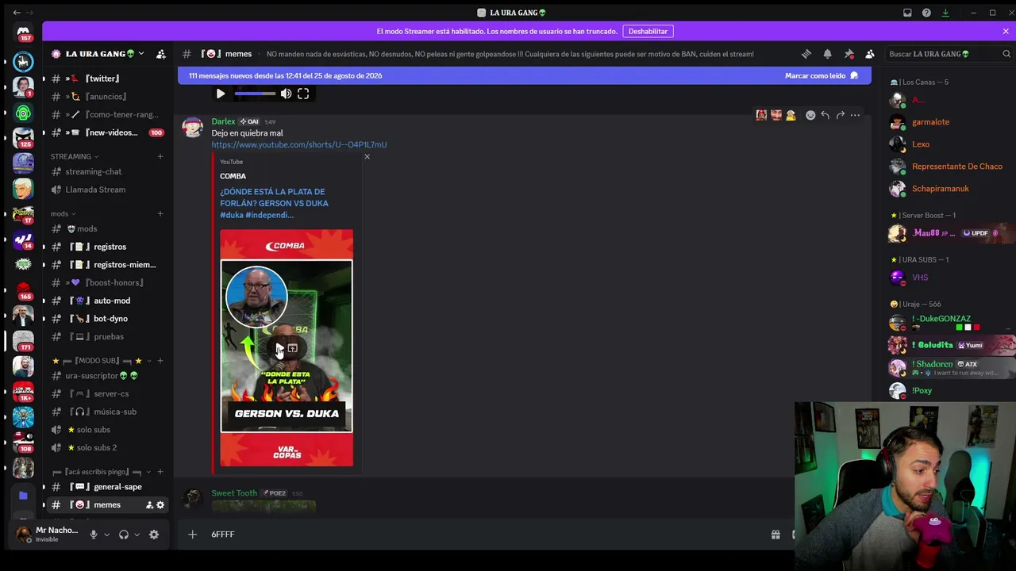Open headphones output options dropdown
1016x571 pixels.
[x=137, y=535]
